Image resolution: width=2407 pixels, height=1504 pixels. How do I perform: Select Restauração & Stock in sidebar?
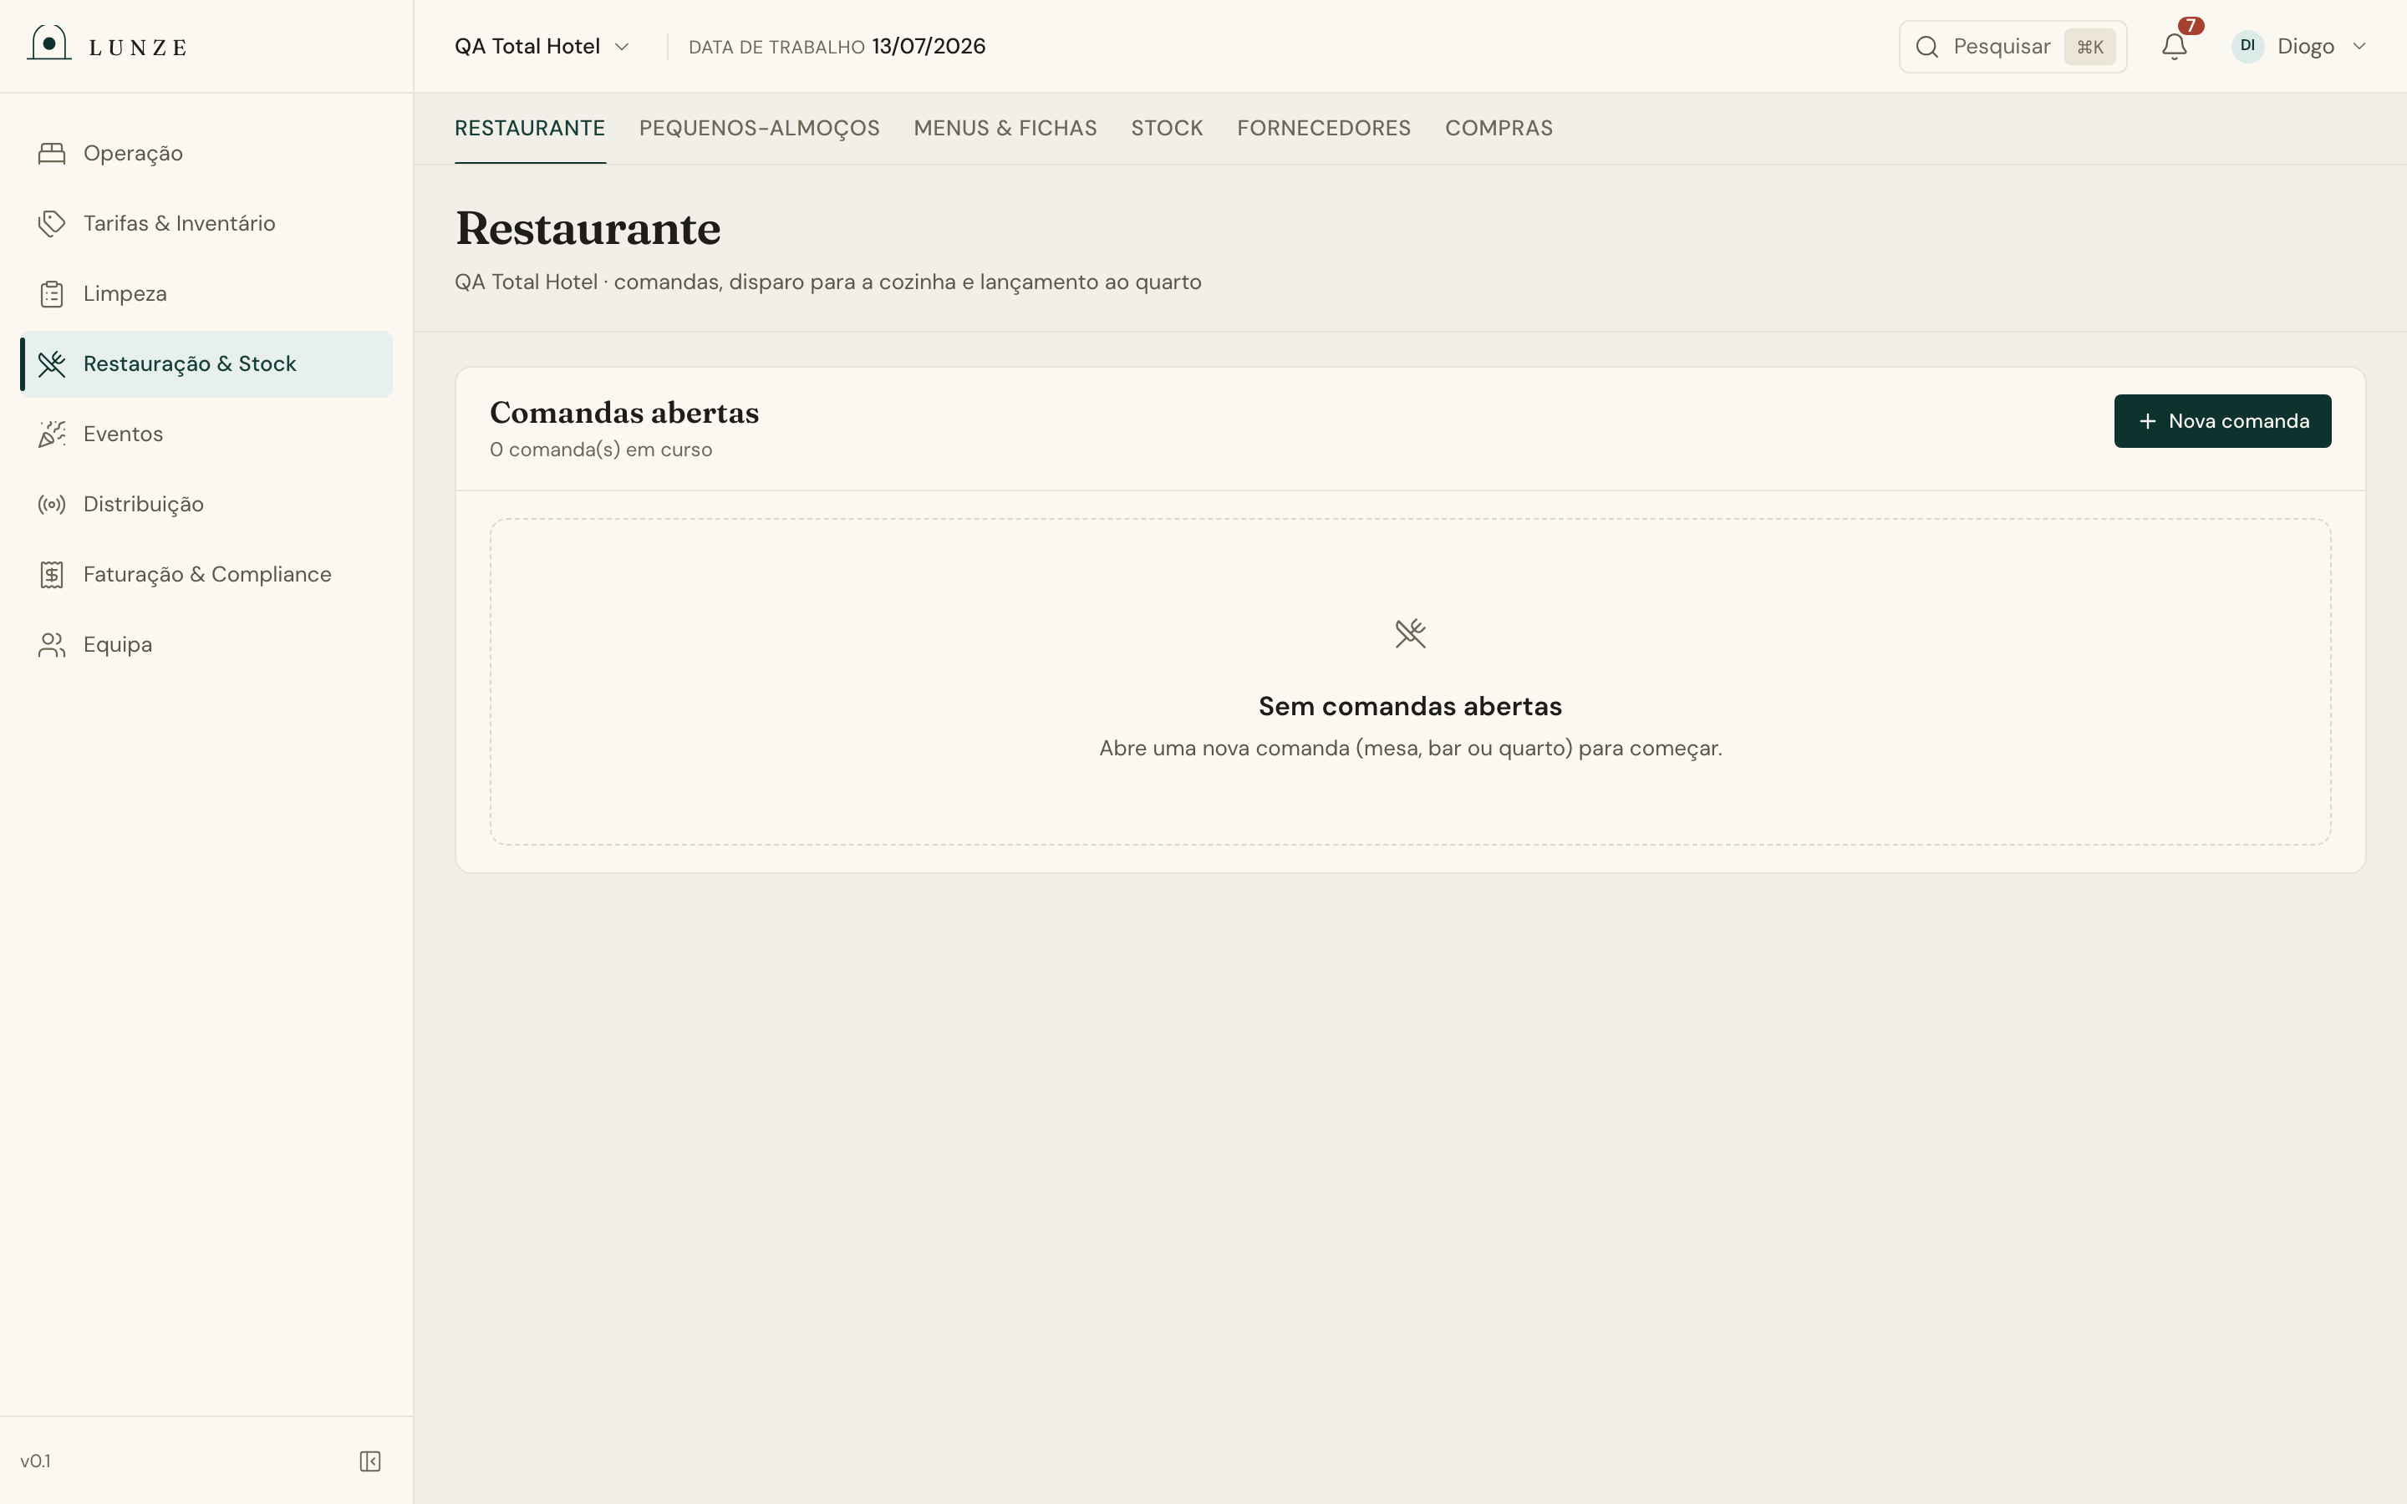click(206, 364)
